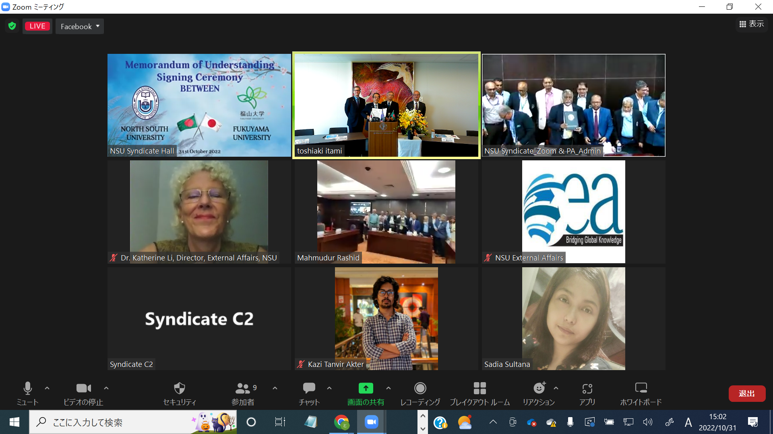The height and width of the screenshot is (434, 773).
Task: Open the Reactions smiley icon
Action: (x=539, y=389)
